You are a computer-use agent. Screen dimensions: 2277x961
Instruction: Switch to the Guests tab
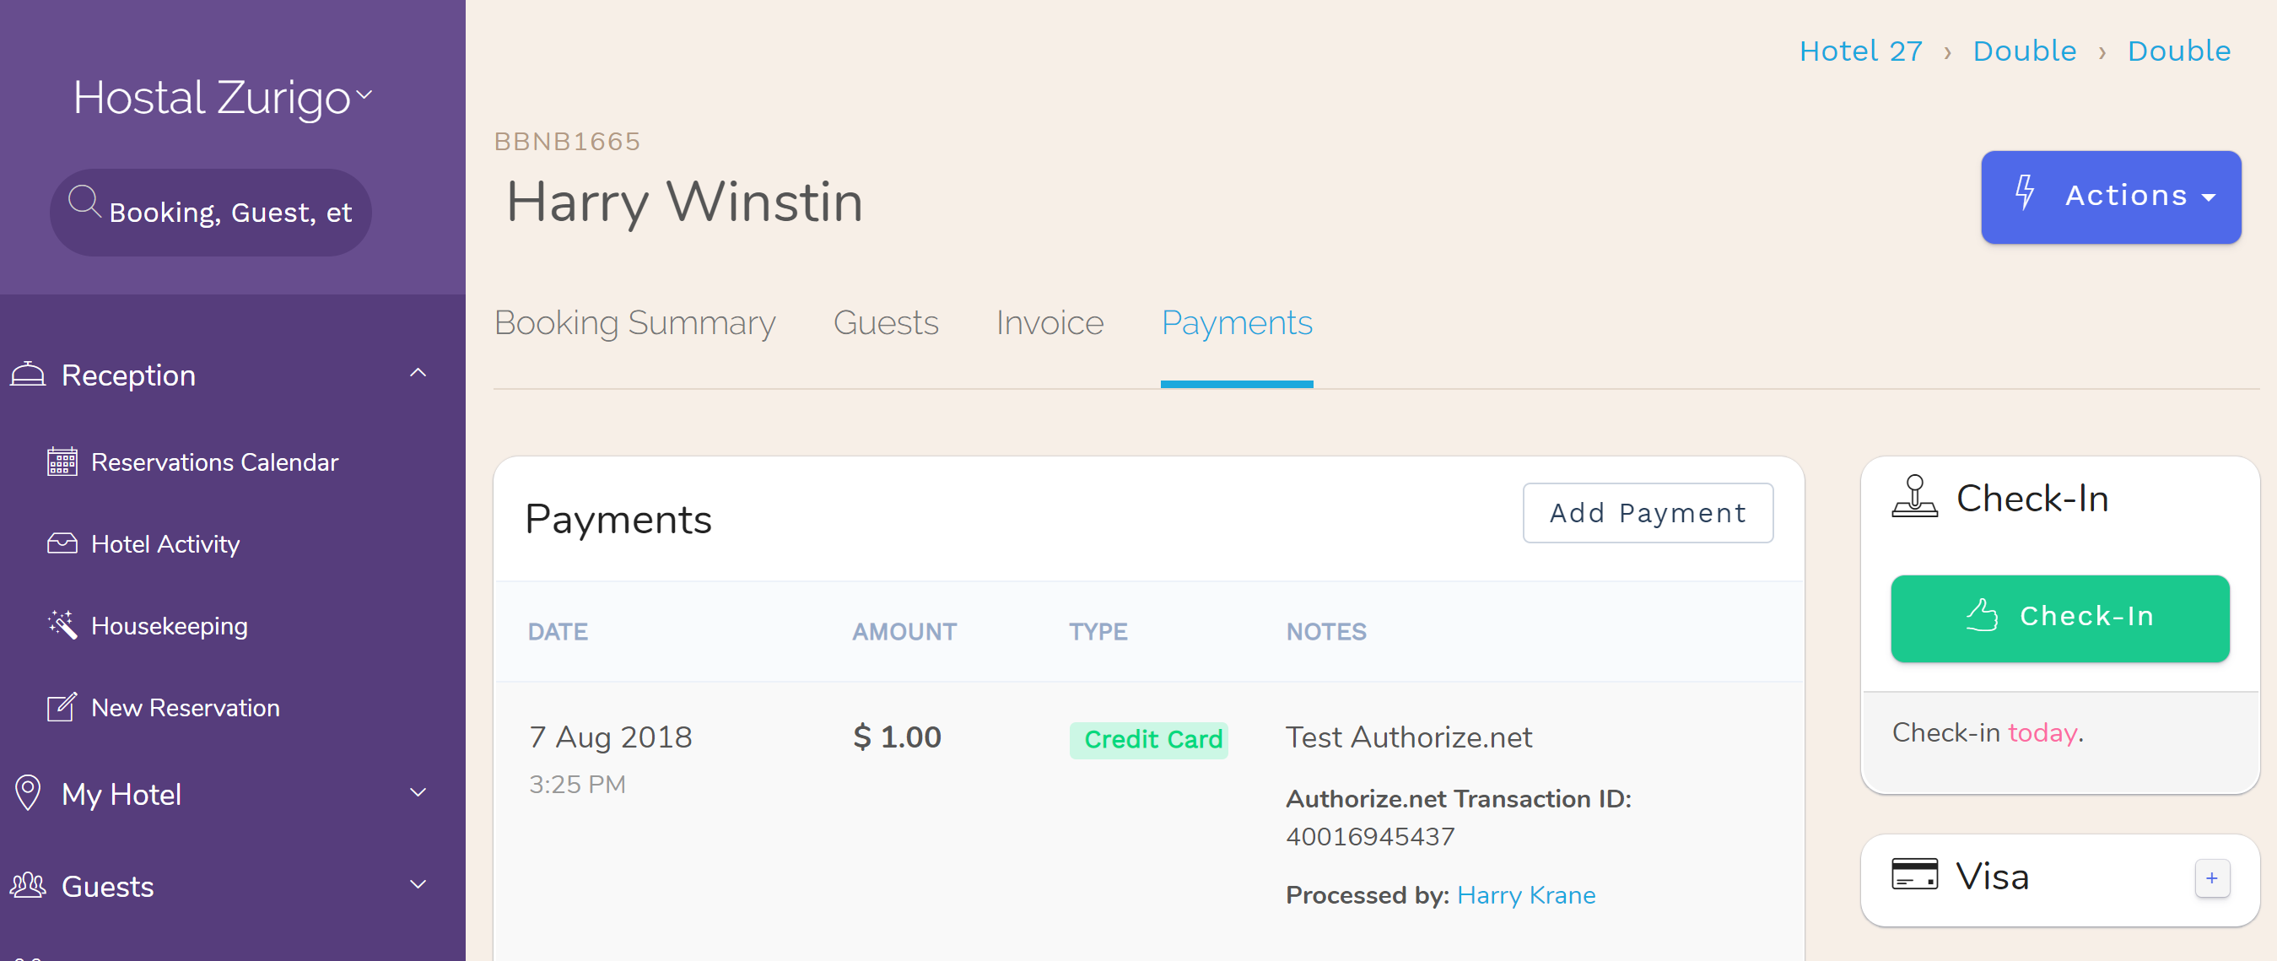(886, 322)
